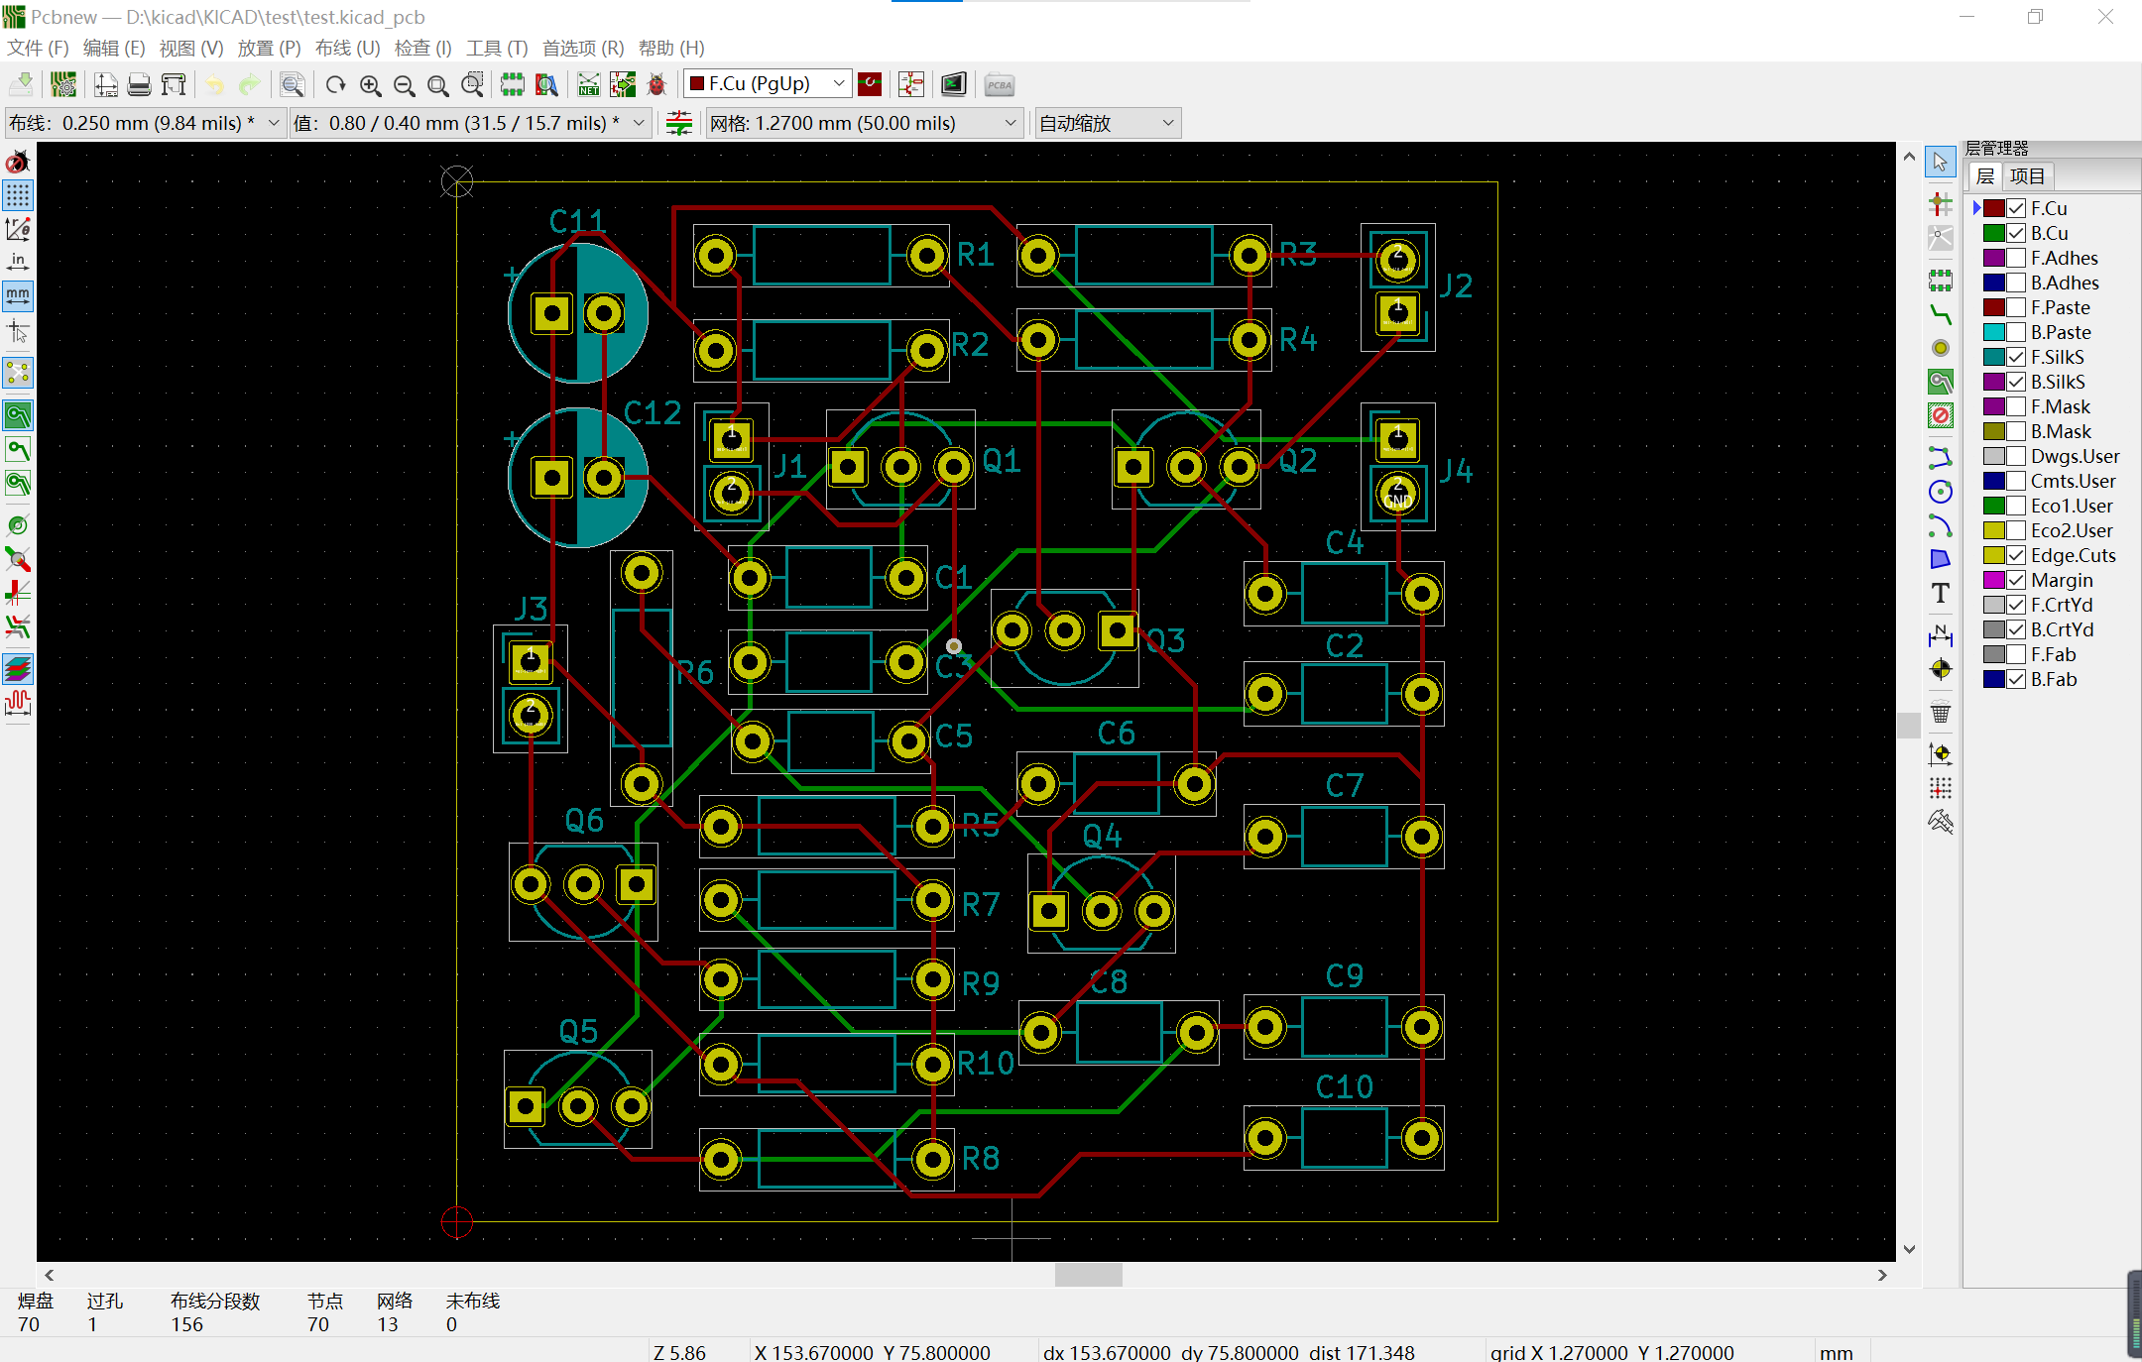The image size is (2142, 1362).
Task: Toggle DRC off with crossed ladybug icon
Action: coord(18,162)
